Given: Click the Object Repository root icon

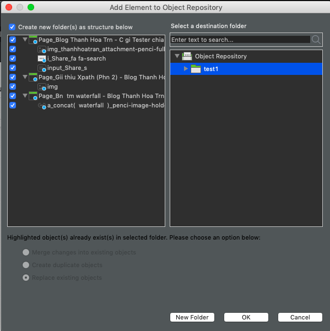Looking at the screenshot, I should [x=187, y=56].
